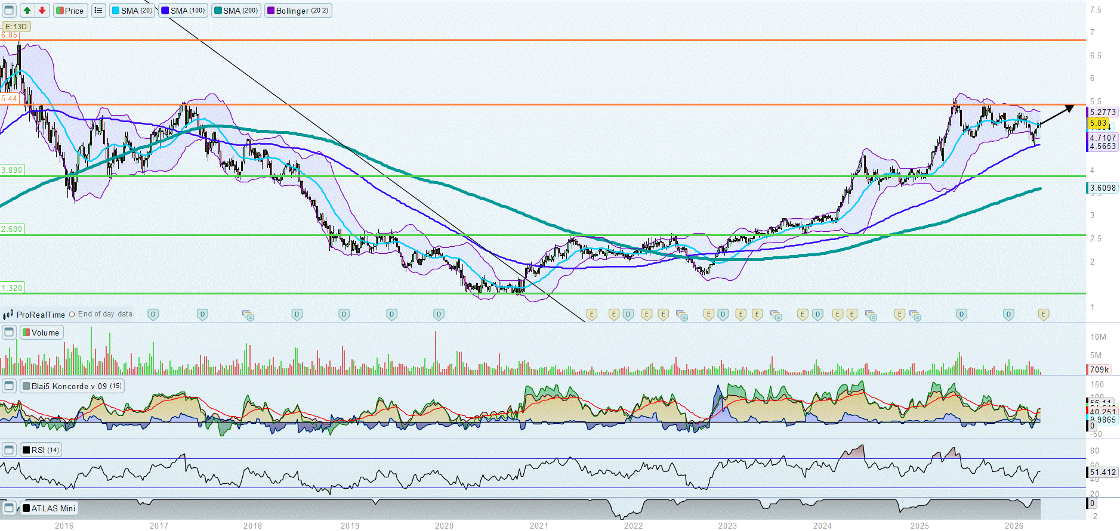The image size is (1120, 531).
Task: Click the teal SMA (200) color swatch
Action: click(x=218, y=11)
